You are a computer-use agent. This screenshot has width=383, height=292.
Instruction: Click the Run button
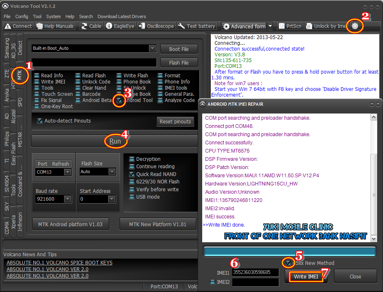pyautogui.click(x=115, y=141)
